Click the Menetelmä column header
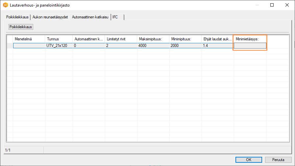Image resolution: width=295 pixels, height=166 pixels. pyautogui.click(x=29, y=39)
